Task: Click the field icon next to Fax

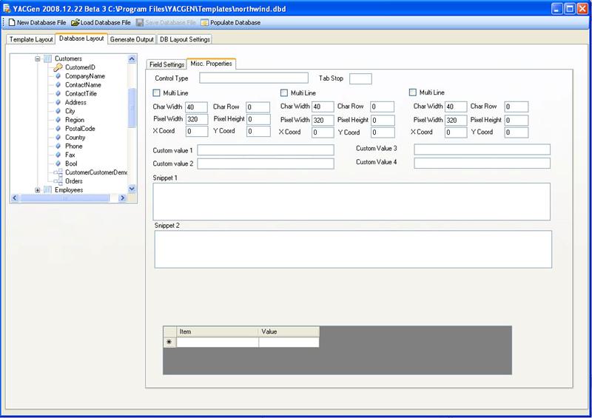Action: pos(58,155)
